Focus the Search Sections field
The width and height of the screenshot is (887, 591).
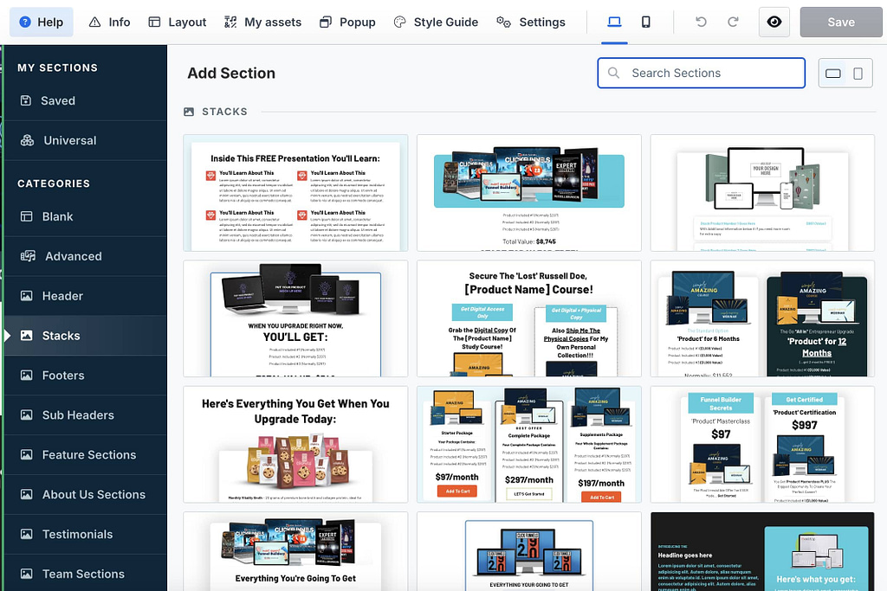pyautogui.click(x=702, y=73)
